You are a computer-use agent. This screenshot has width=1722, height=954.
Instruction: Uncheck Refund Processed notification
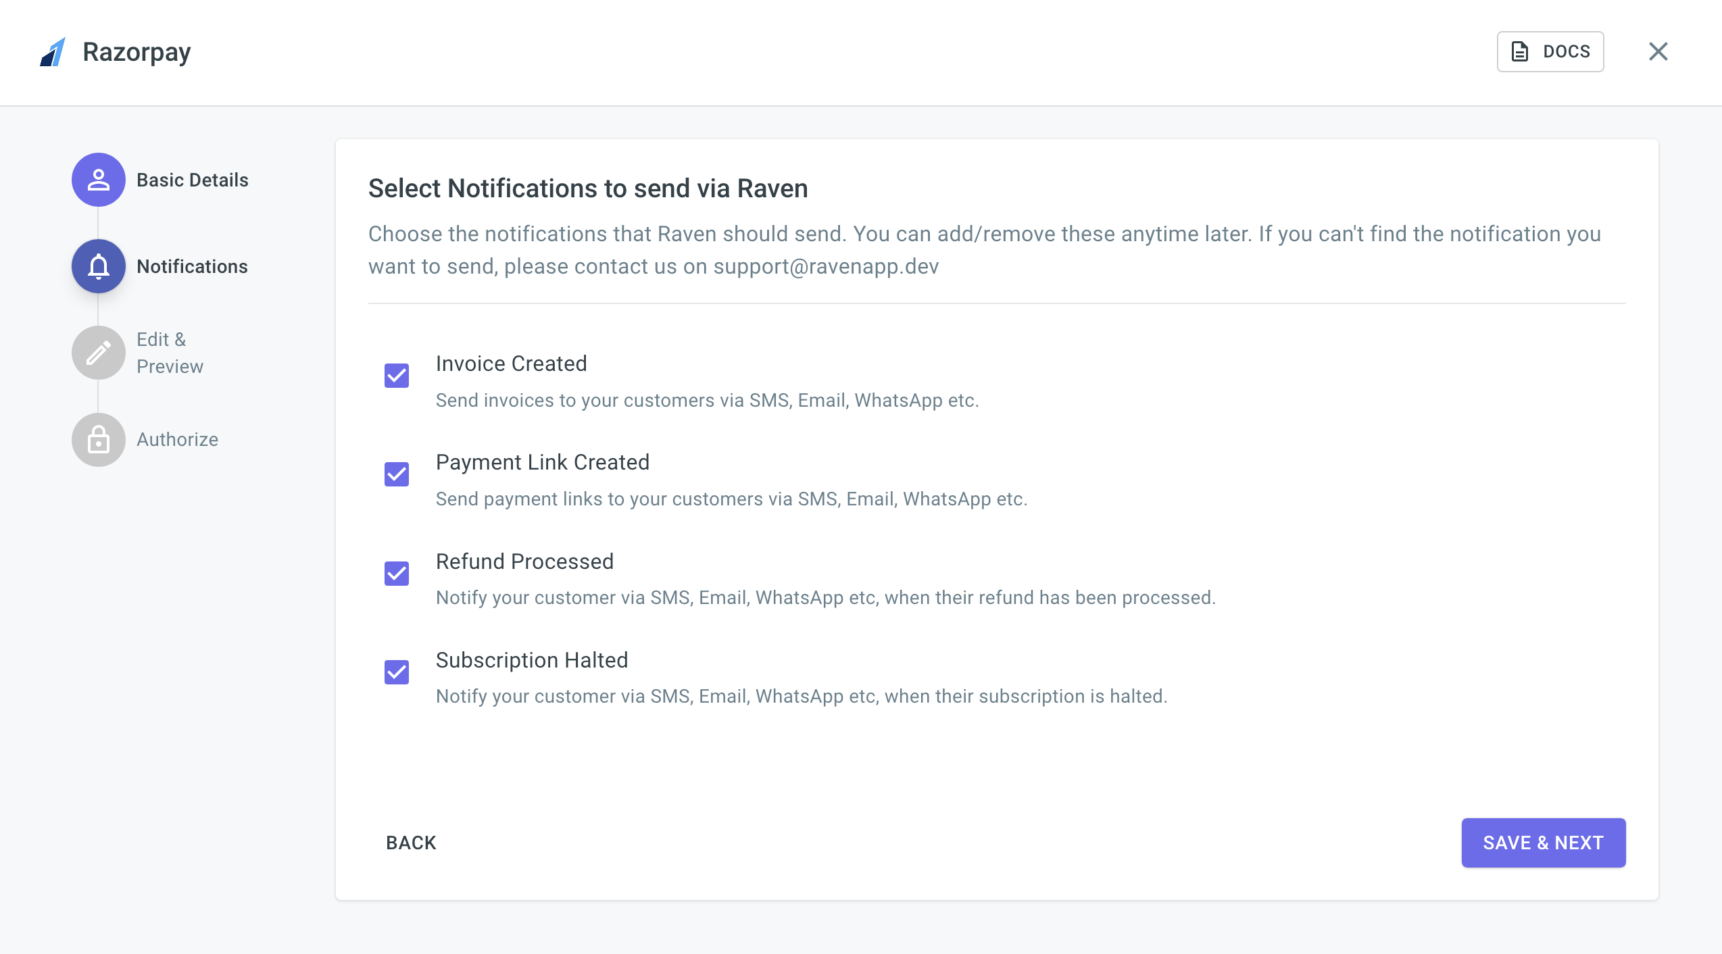pyautogui.click(x=397, y=574)
